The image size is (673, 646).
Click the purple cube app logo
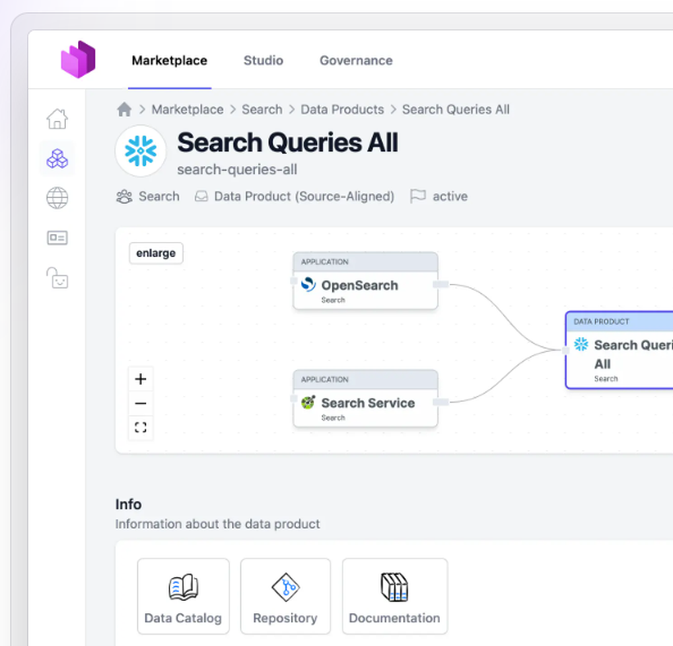tap(78, 60)
